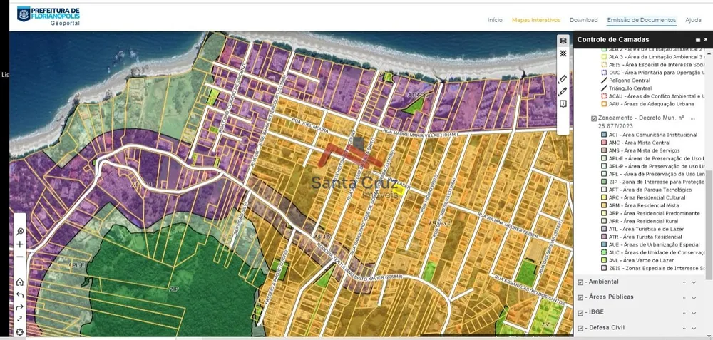Select 'AAU - Áreas de Adequação Urbana' entry

pos(652,104)
